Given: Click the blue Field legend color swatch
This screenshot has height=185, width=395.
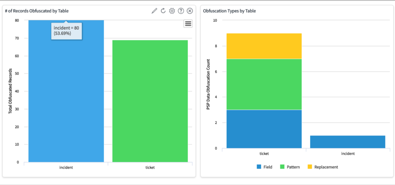Looking at the screenshot, I should tap(259, 167).
